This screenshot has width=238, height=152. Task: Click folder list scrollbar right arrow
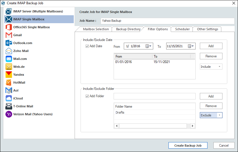[192, 126]
